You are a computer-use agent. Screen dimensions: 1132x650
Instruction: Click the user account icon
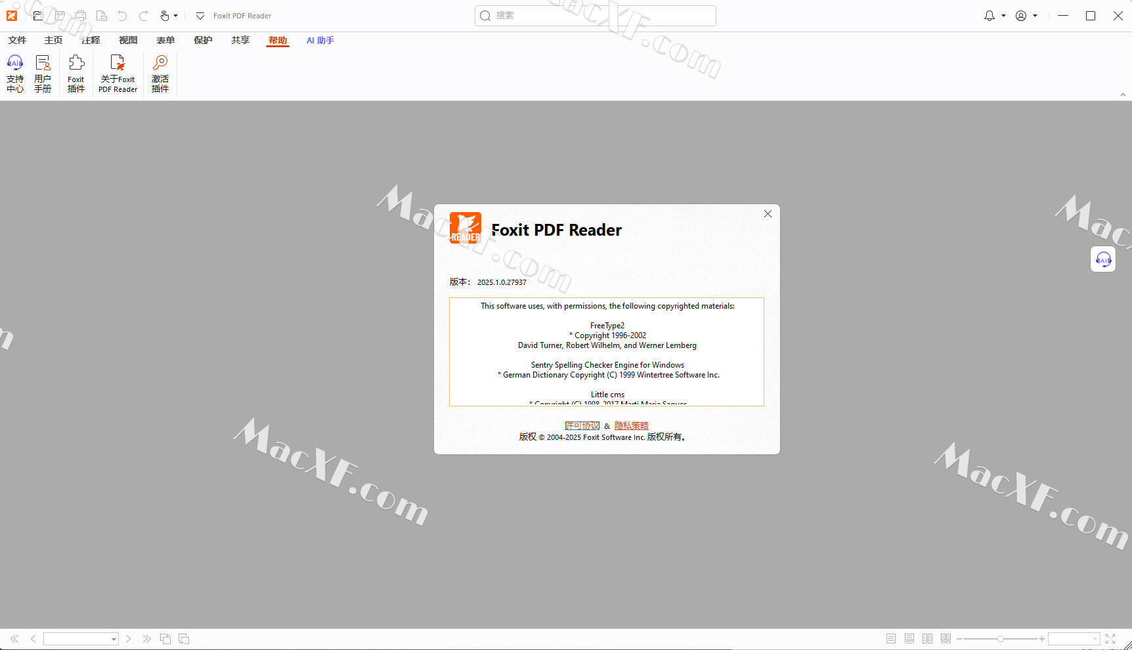point(1021,16)
